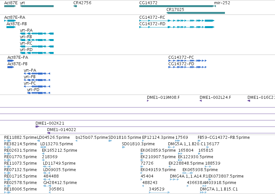Select the DMG7A.1_1.B15.C1 label
275x194 pixels.
[x=219, y=189]
